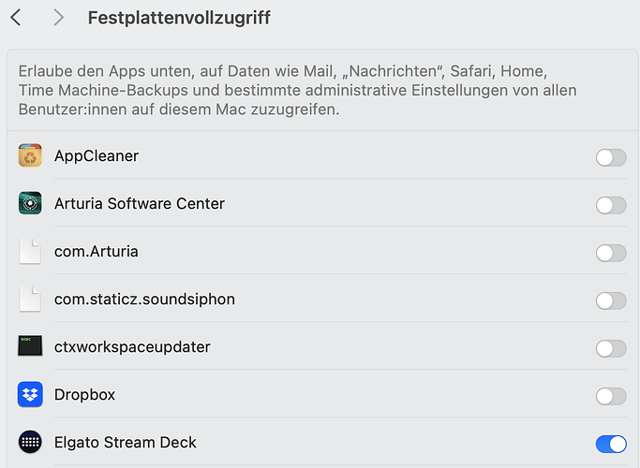Turn on com.Arturia disk access switch
Viewport: 640px width, 468px height.
[611, 253]
